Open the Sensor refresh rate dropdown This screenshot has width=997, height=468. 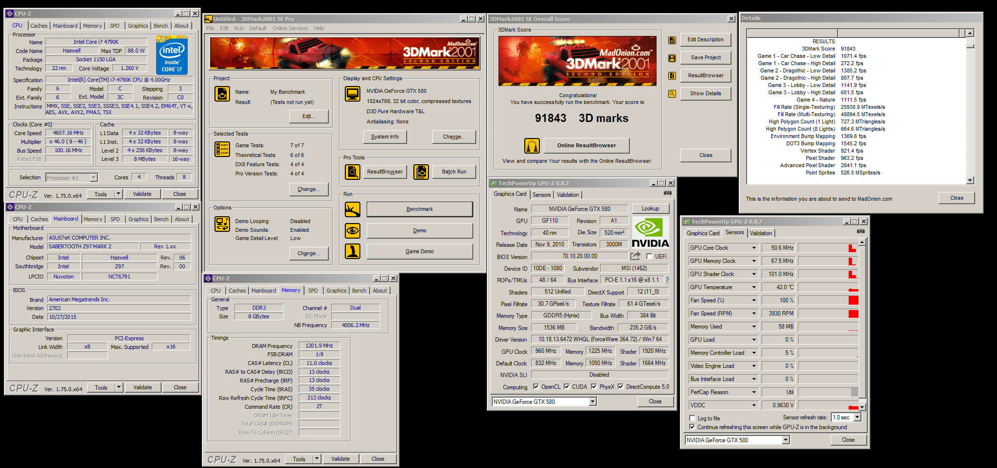[857, 417]
